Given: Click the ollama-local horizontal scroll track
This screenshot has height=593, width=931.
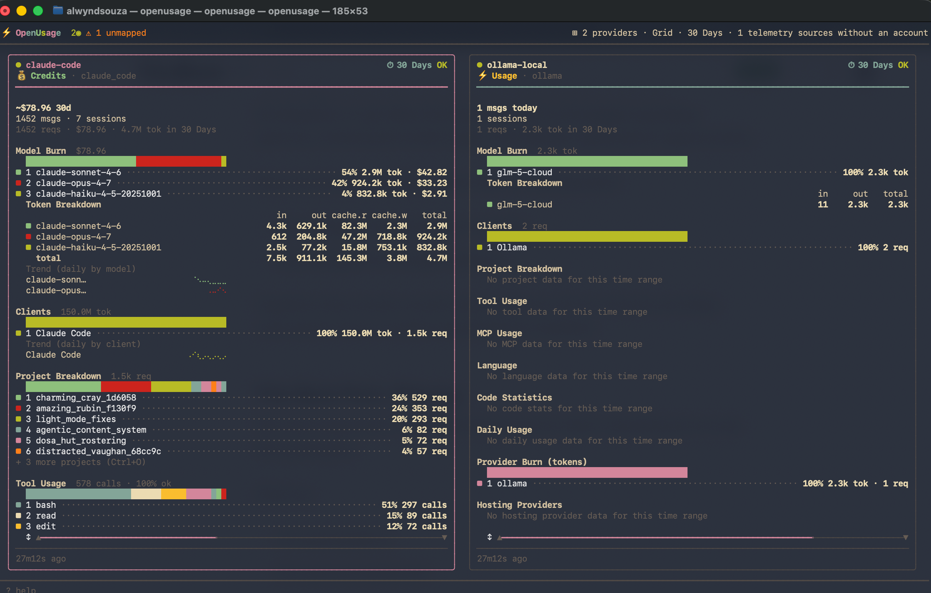Looking at the screenshot, I should coord(703,538).
